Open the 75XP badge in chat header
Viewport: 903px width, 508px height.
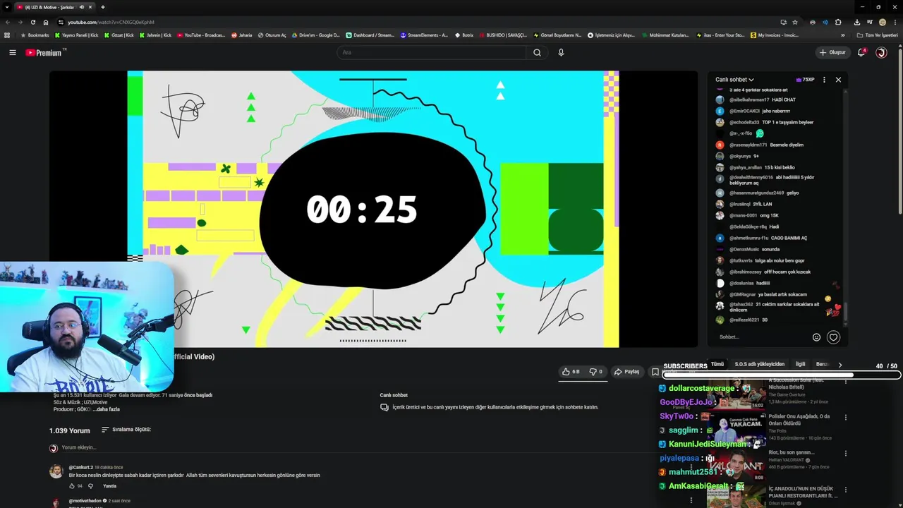[x=805, y=80]
